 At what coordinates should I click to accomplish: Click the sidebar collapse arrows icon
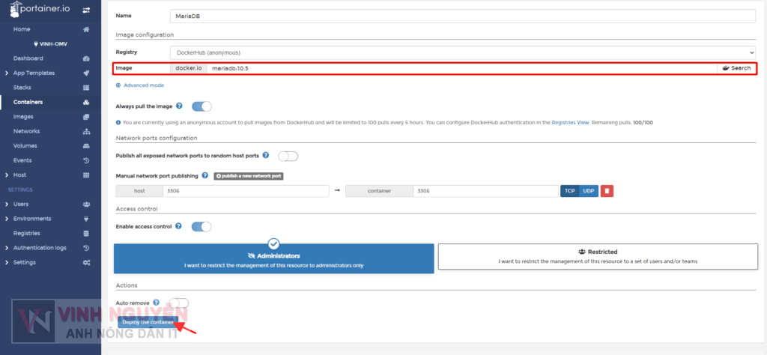pyautogui.click(x=86, y=10)
